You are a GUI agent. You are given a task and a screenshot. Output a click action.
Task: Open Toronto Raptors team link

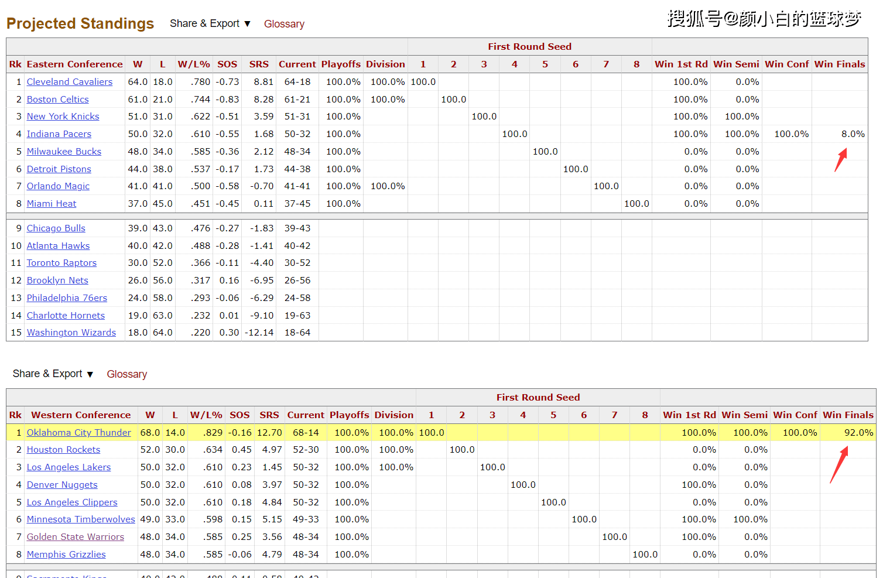(x=62, y=263)
